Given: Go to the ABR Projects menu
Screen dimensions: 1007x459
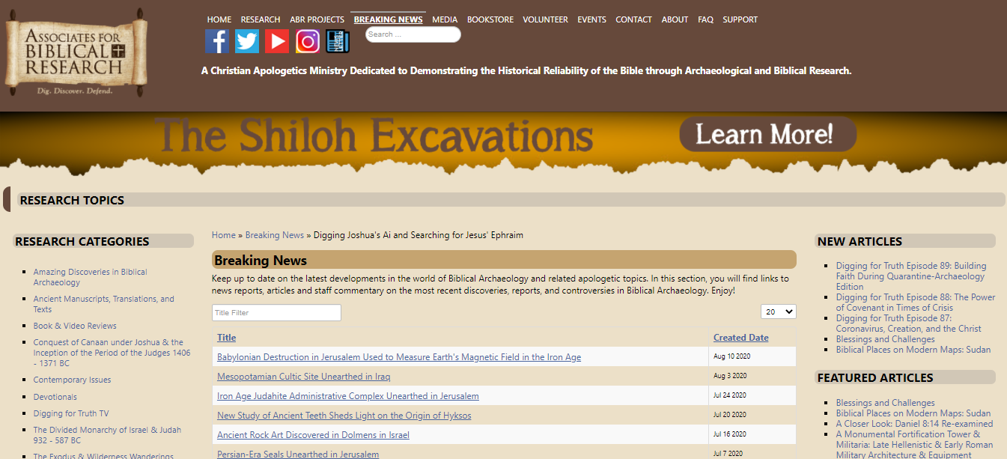Looking at the screenshot, I should coord(317,19).
